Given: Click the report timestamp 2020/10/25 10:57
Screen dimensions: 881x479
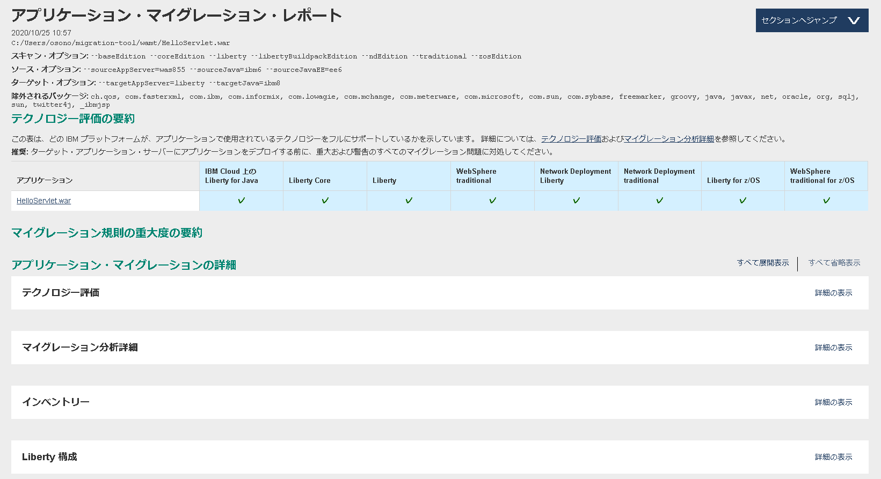Looking at the screenshot, I should [x=41, y=33].
